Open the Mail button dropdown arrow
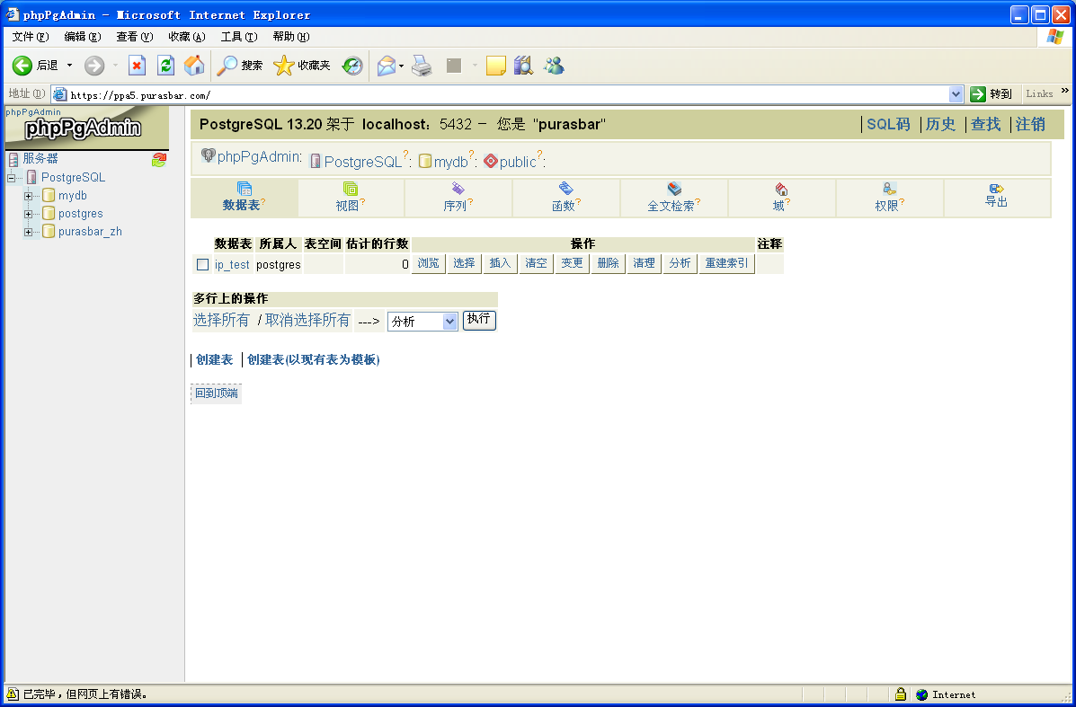 click(402, 66)
